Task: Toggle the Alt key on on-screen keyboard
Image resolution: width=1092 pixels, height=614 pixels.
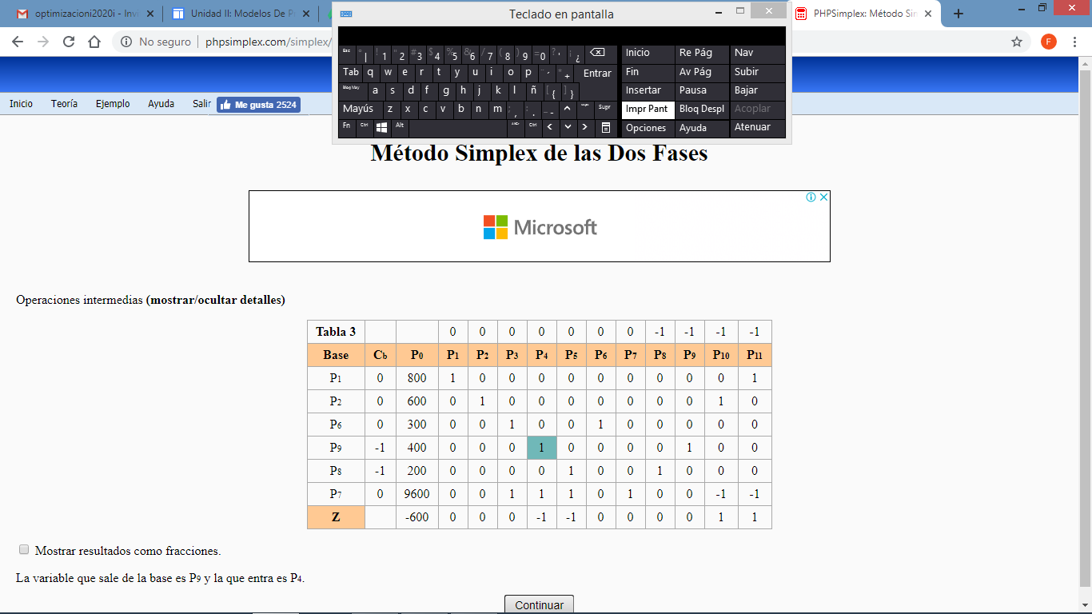Action: (x=400, y=126)
